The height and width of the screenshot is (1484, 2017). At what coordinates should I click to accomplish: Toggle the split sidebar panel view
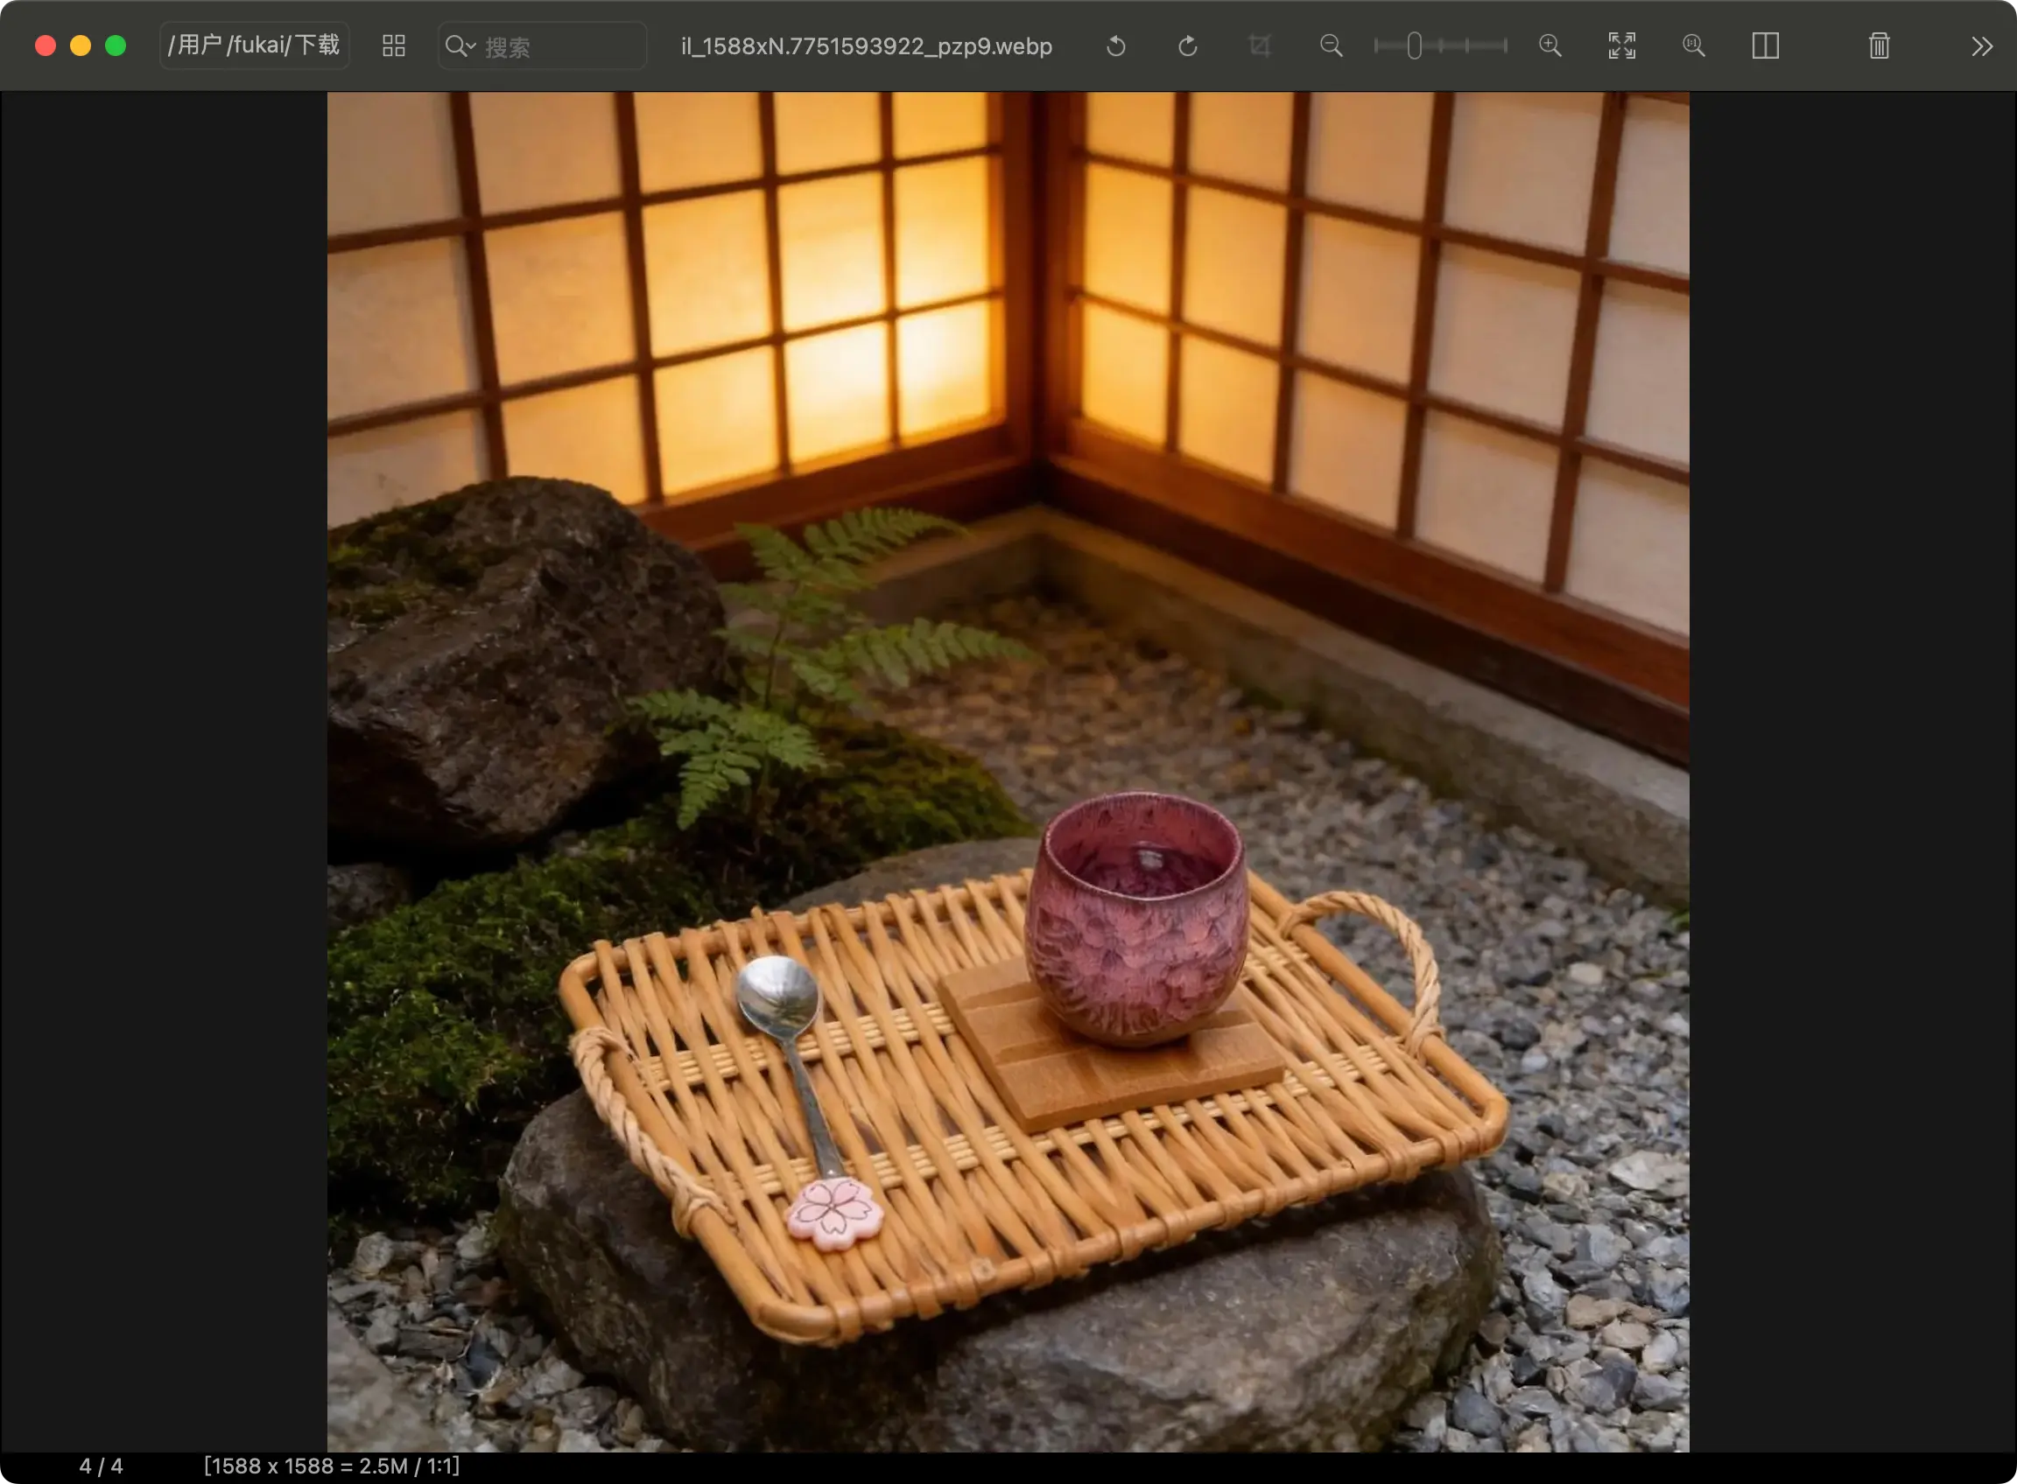coord(1766,45)
